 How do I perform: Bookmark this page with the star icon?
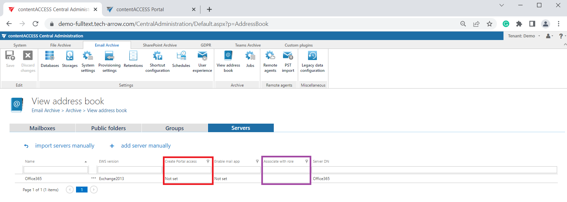pos(490,24)
